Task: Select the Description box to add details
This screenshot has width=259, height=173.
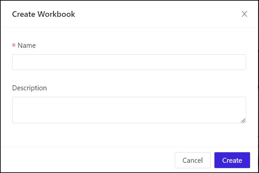Action: coord(129,110)
